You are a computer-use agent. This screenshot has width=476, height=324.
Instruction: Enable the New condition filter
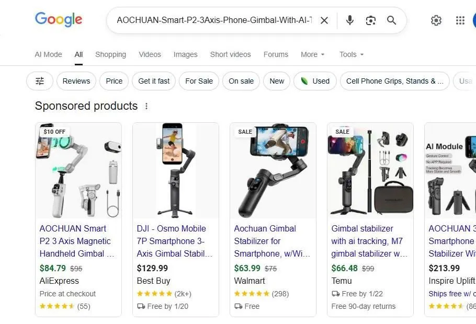tap(276, 81)
